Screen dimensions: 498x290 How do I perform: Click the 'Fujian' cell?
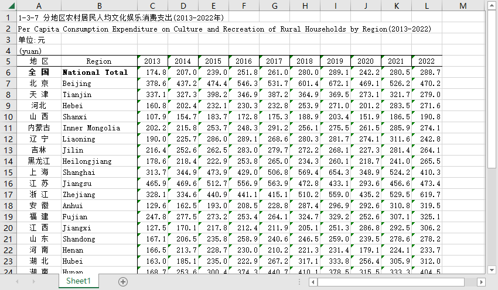pyautogui.click(x=99, y=216)
